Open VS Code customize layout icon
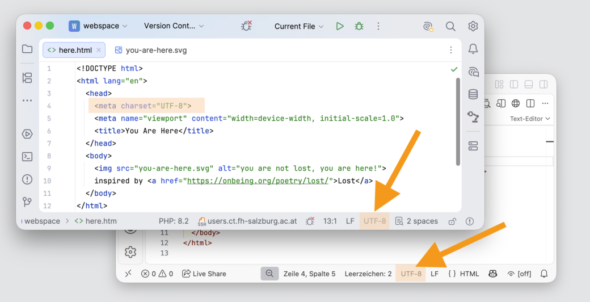 click(x=499, y=85)
